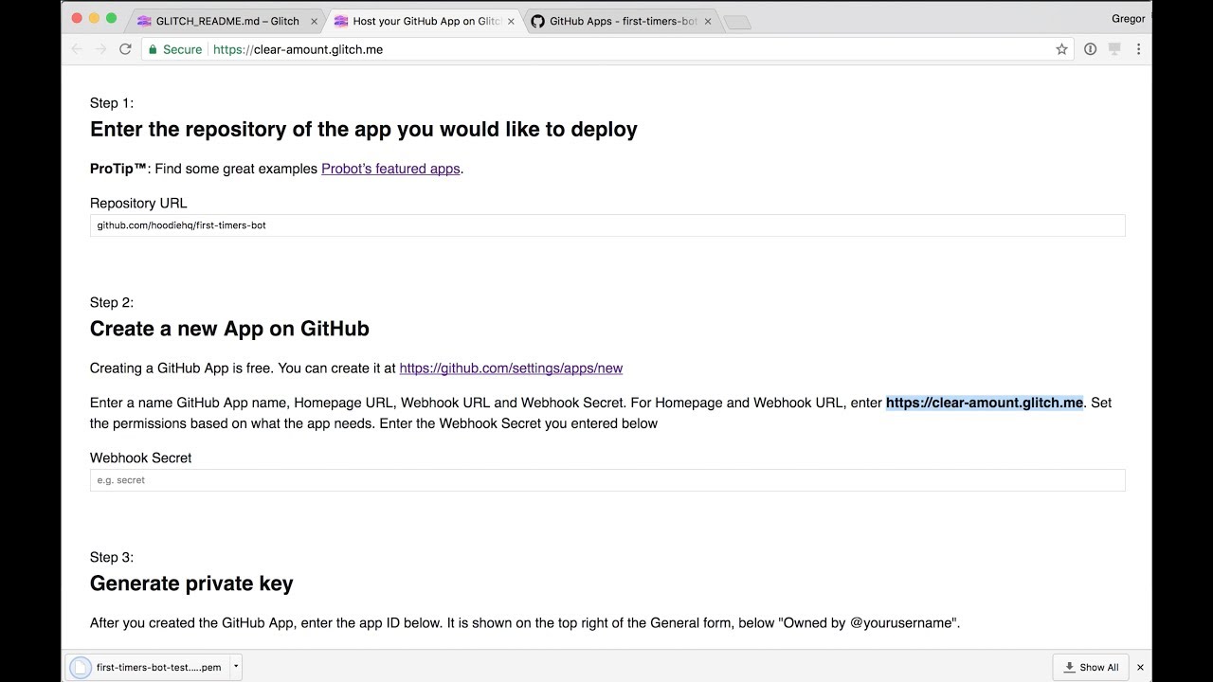Open the github.com/settings/apps/new link

click(511, 368)
